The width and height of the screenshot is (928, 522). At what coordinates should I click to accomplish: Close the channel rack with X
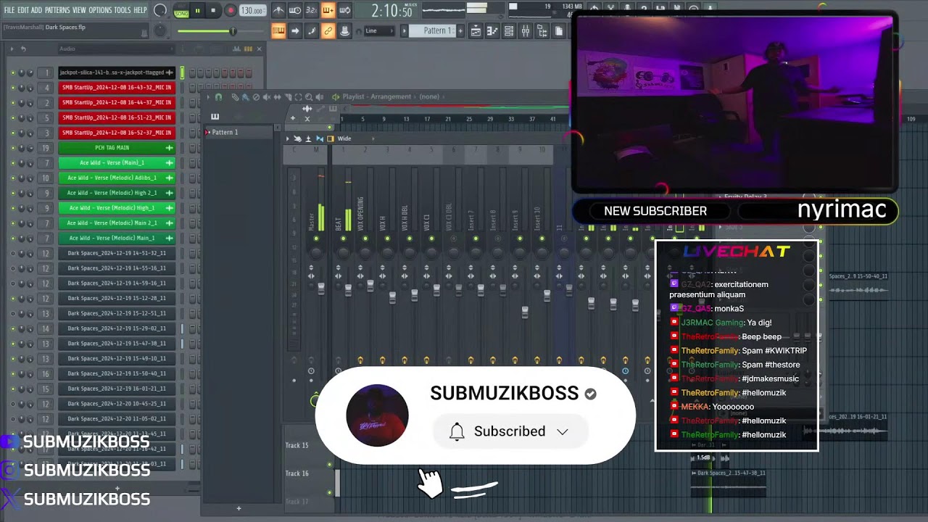click(x=260, y=49)
